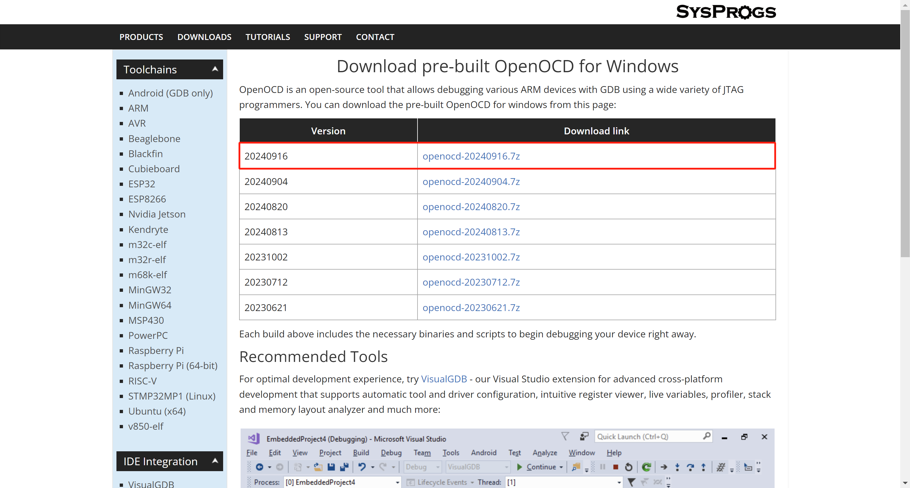Open the PRODUCTS menu

(x=141, y=37)
